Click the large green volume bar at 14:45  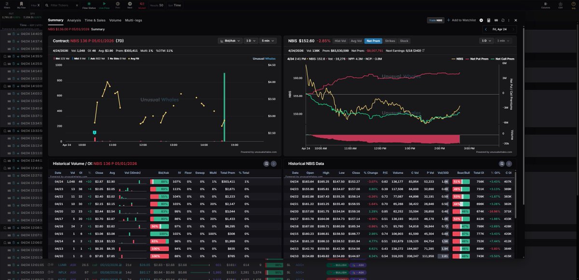pos(224,107)
